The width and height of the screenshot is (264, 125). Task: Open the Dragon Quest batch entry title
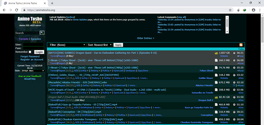[x=102, y=53]
